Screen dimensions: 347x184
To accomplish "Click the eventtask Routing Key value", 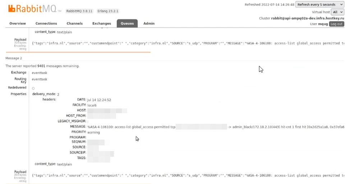I will (x=39, y=79).
